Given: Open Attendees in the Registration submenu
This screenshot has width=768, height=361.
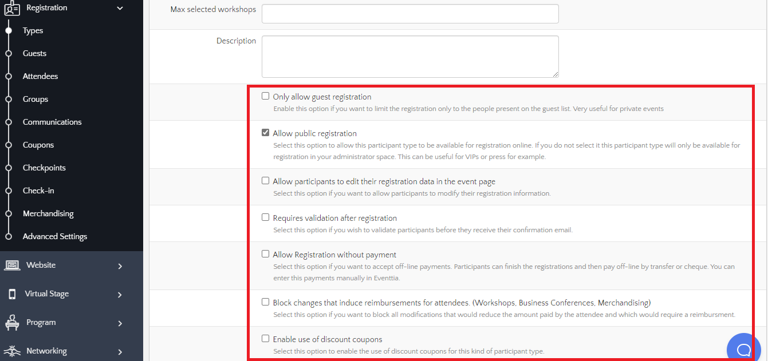Looking at the screenshot, I should (x=40, y=76).
